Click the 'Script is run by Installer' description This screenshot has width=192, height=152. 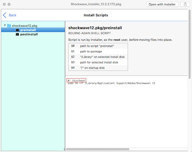tap(120, 40)
